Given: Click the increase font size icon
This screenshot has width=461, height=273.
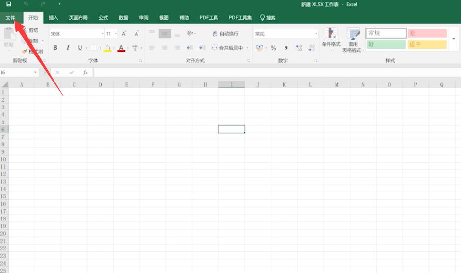Looking at the screenshot, I should coord(124,34).
